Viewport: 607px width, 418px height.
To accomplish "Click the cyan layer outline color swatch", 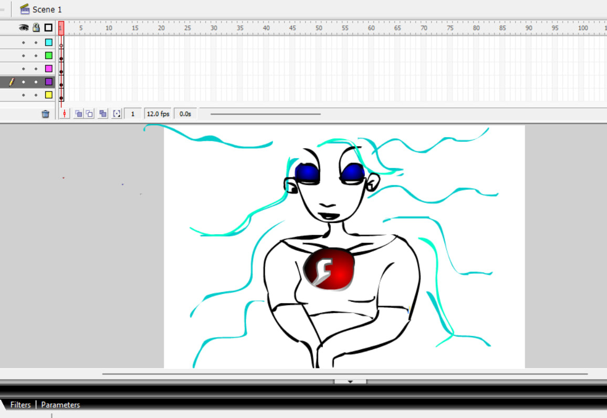I will click(49, 42).
